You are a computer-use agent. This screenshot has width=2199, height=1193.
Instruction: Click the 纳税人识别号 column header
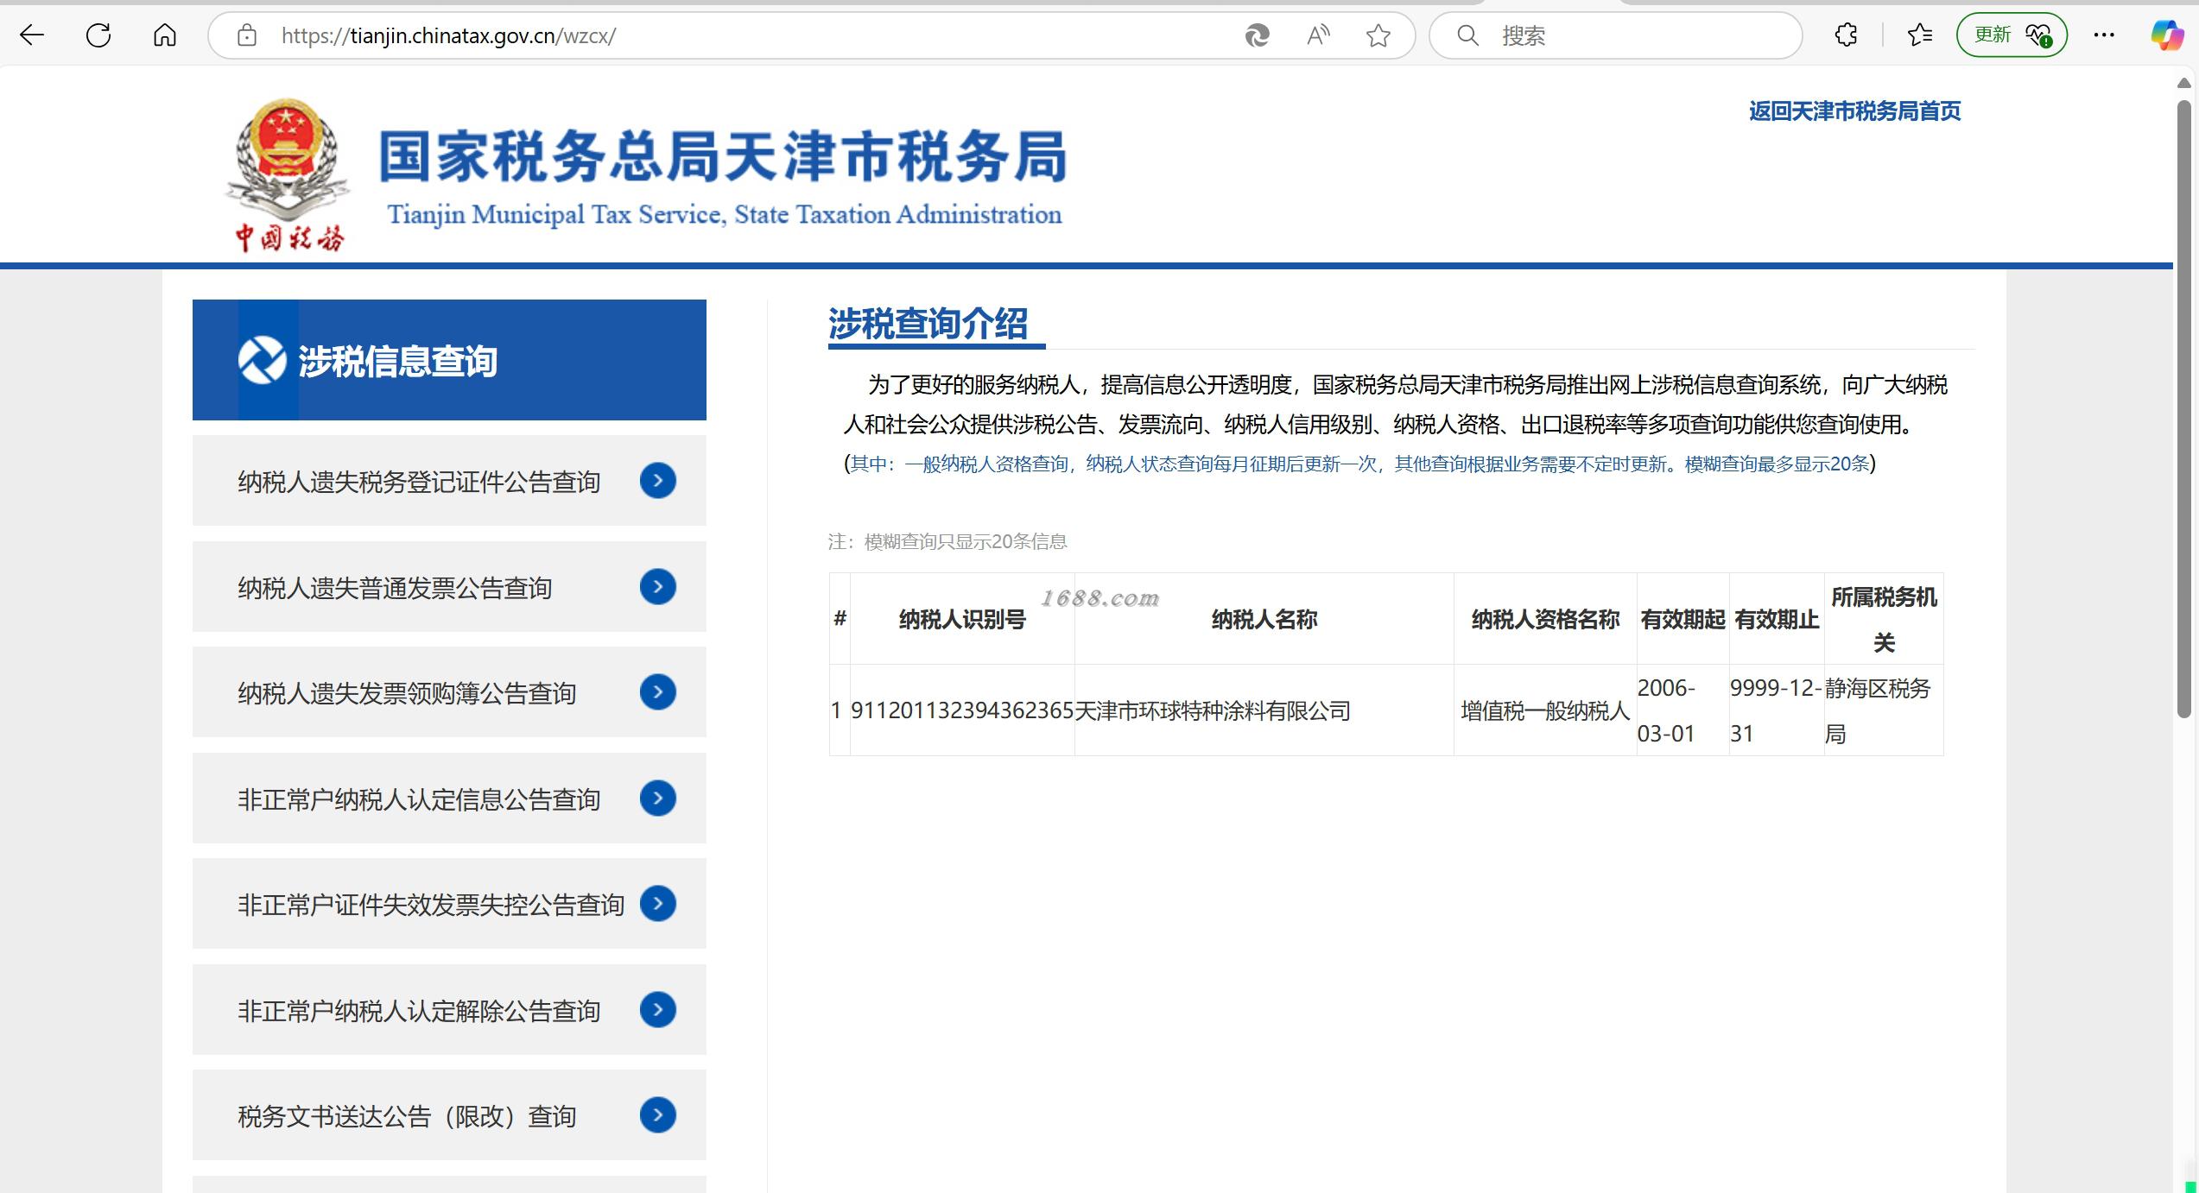tap(962, 619)
